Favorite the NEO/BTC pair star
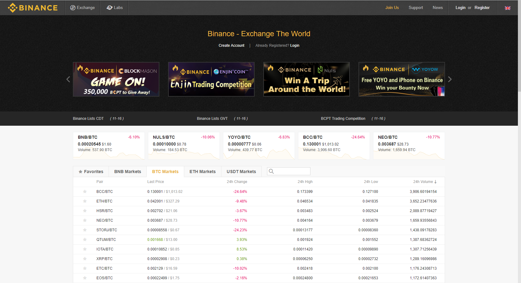The width and height of the screenshot is (521, 283). [x=85, y=220]
